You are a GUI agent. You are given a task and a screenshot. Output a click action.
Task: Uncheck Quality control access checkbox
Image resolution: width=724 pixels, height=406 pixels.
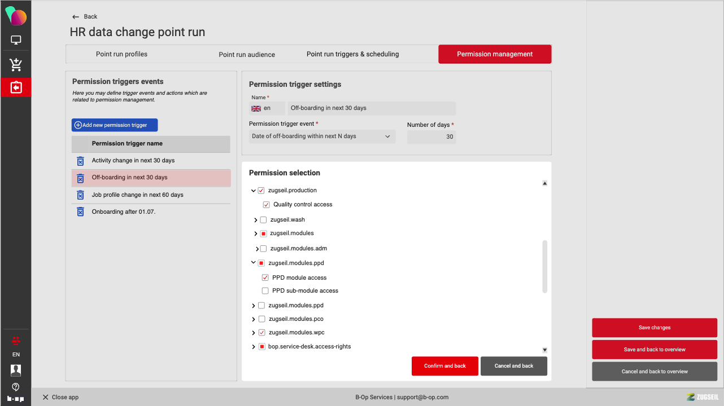[x=267, y=205]
